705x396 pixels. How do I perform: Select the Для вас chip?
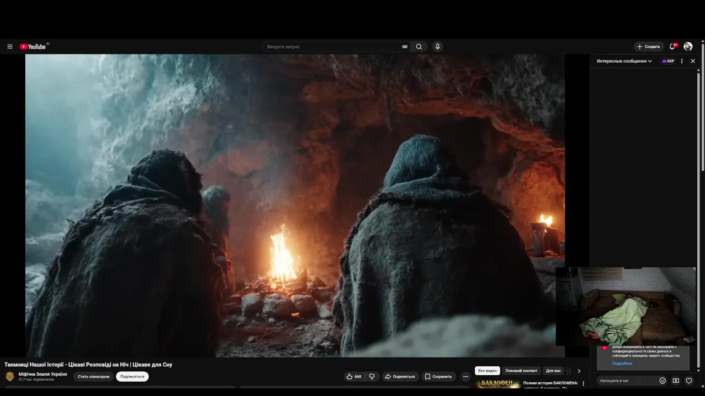(554, 371)
